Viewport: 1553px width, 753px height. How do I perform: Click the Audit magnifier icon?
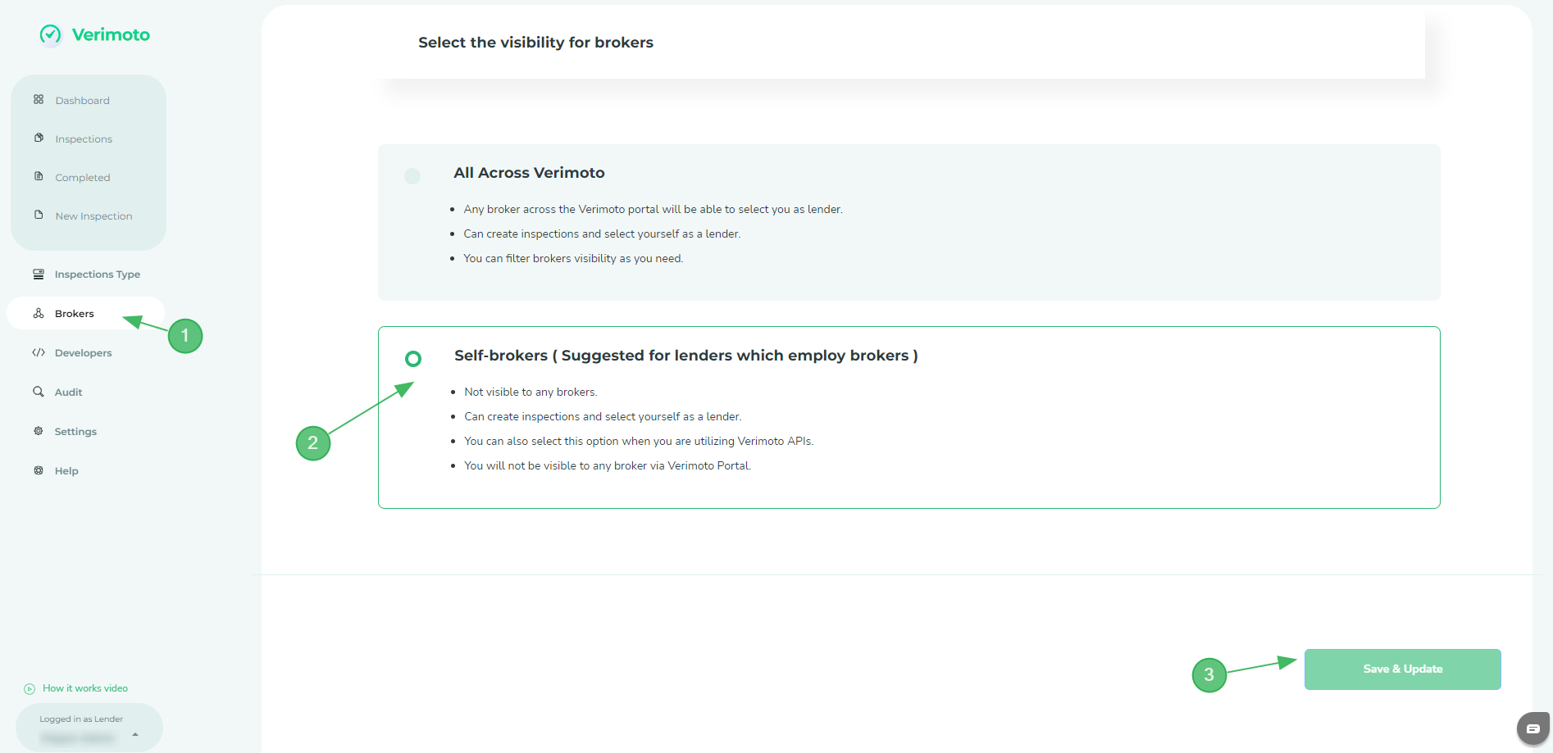(39, 392)
